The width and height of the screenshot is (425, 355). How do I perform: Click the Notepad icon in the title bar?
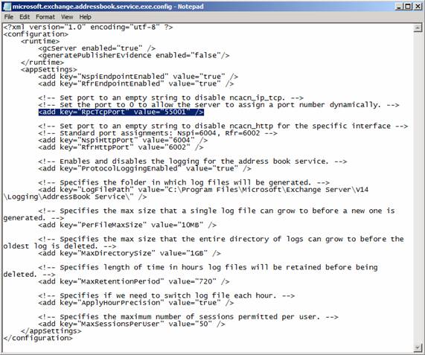7,7
